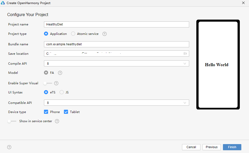Click the help icon next to FA model

coord(60,73)
